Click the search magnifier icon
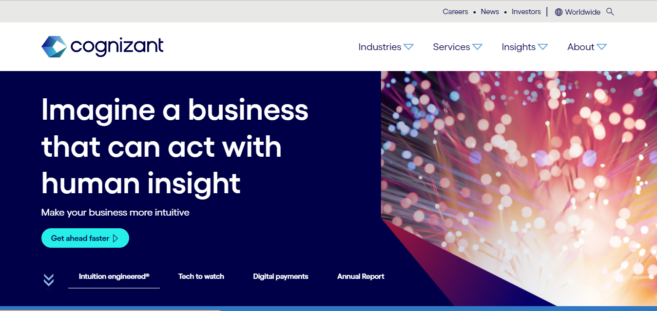The image size is (657, 311). [x=610, y=12]
